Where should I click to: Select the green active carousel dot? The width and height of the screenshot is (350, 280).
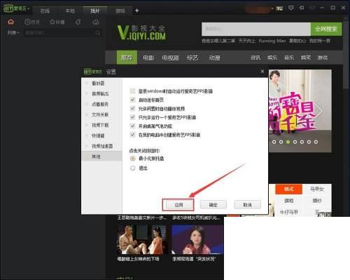(x=288, y=142)
